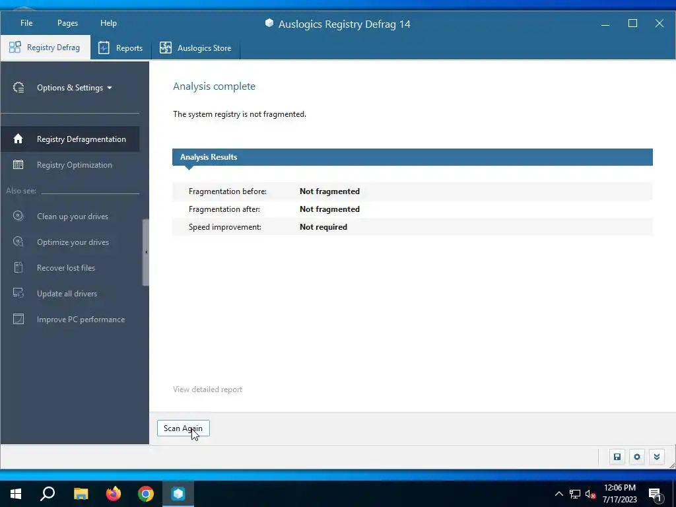Show hidden system tray icons
The width and height of the screenshot is (676, 507).
(x=558, y=494)
